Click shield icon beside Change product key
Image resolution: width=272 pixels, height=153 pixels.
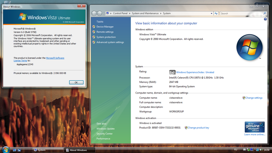[186, 128]
